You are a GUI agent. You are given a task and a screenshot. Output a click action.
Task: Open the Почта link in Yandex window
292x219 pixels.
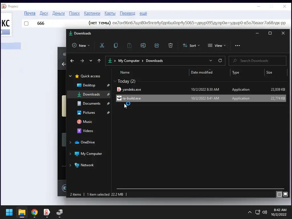[30, 13]
